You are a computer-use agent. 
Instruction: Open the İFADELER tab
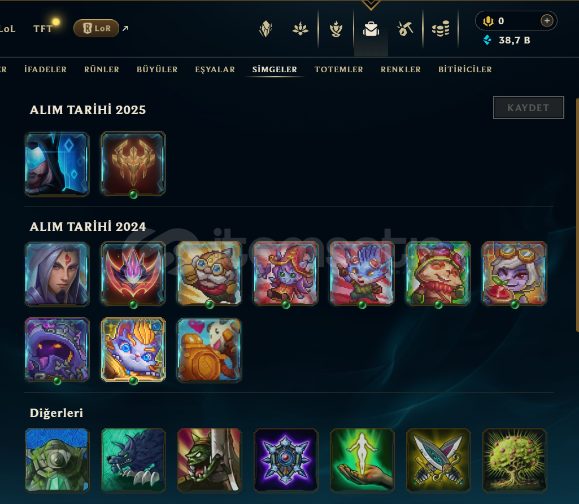pyautogui.click(x=45, y=69)
